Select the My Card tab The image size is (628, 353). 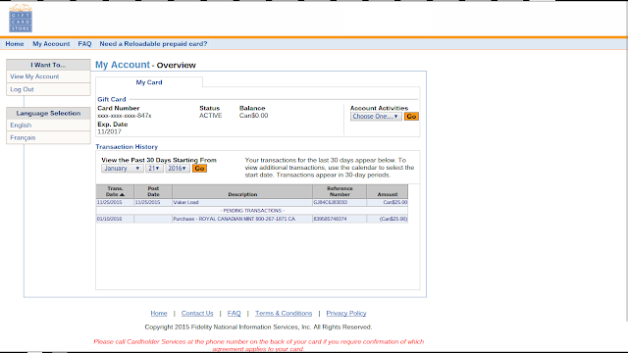pyautogui.click(x=149, y=82)
